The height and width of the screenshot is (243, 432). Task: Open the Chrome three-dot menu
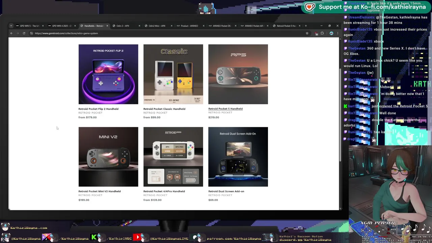point(337,33)
